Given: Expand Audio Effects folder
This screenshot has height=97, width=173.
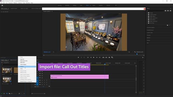Looking at the screenshot, I should [x=147, y=16].
